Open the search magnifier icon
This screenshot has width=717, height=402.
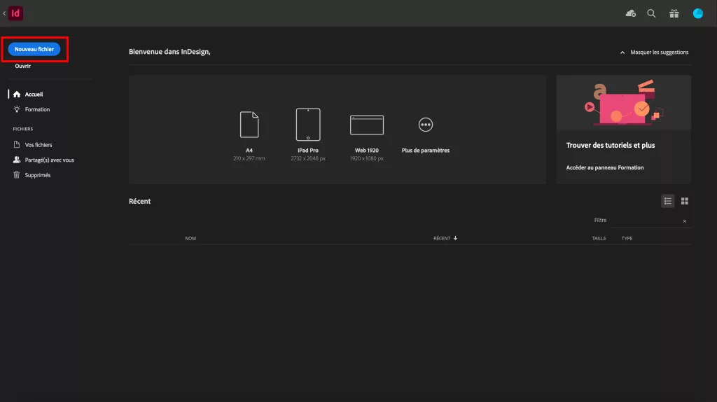point(651,13)
